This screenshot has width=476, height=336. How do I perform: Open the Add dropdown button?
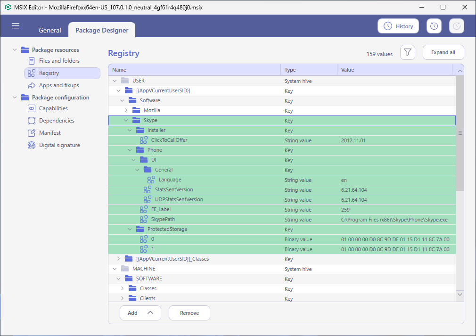click(140, 313)
